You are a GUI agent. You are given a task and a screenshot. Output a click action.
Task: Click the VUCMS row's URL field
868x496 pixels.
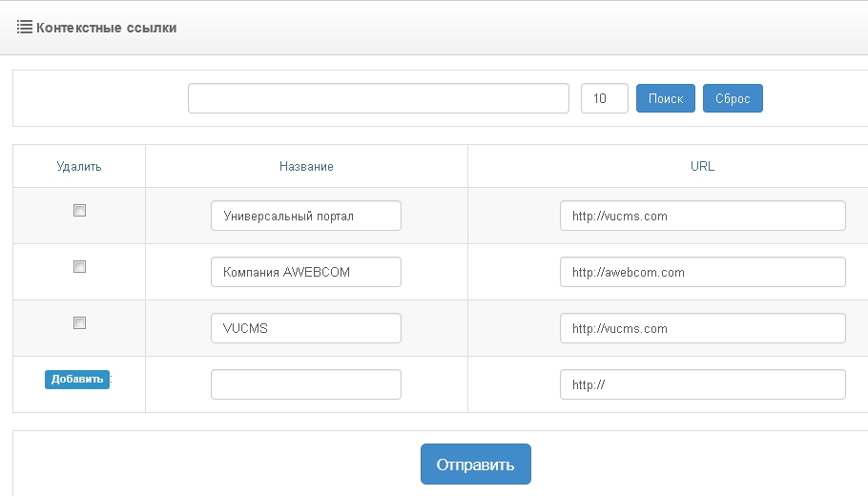point(702,328)
